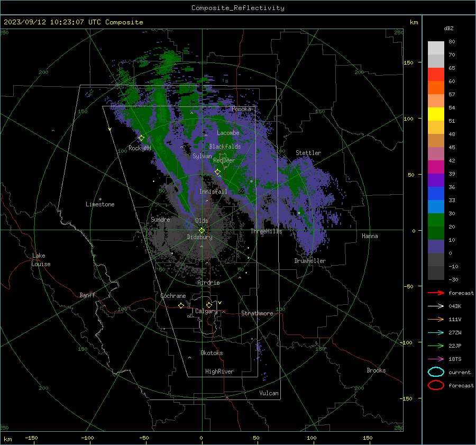Click the Sylvan label on map
The width and height of the screenshot is (476, 445).
coord(202,156)
